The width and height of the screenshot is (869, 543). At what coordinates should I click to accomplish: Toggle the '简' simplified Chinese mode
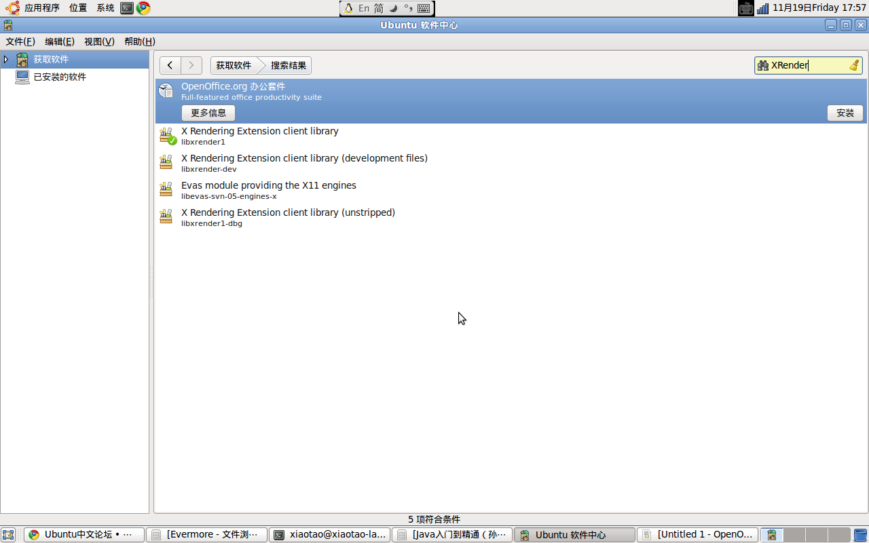(379, 8)
